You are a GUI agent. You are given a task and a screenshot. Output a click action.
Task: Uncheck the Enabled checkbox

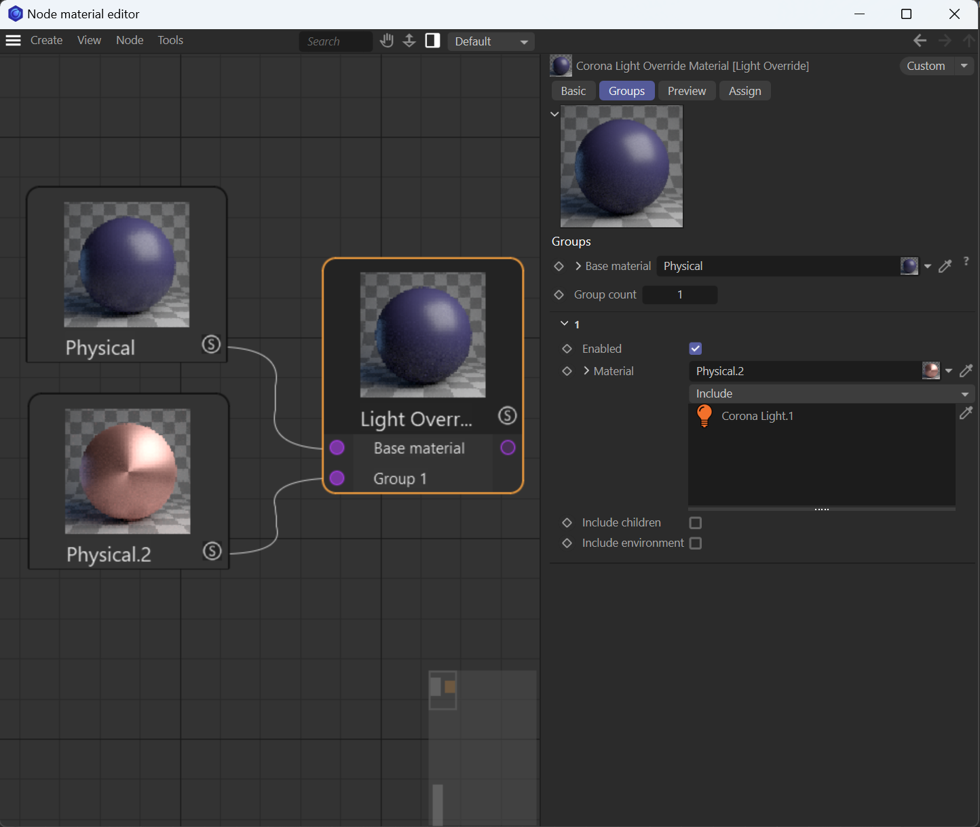pyautogui.click(x=696, y=349)
